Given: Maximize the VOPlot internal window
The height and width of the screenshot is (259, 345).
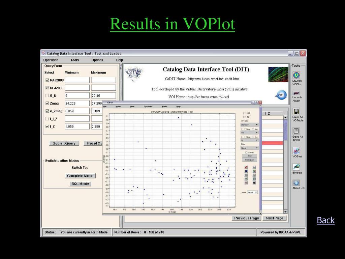Looking at the screenshot, I should coord(256,103).
